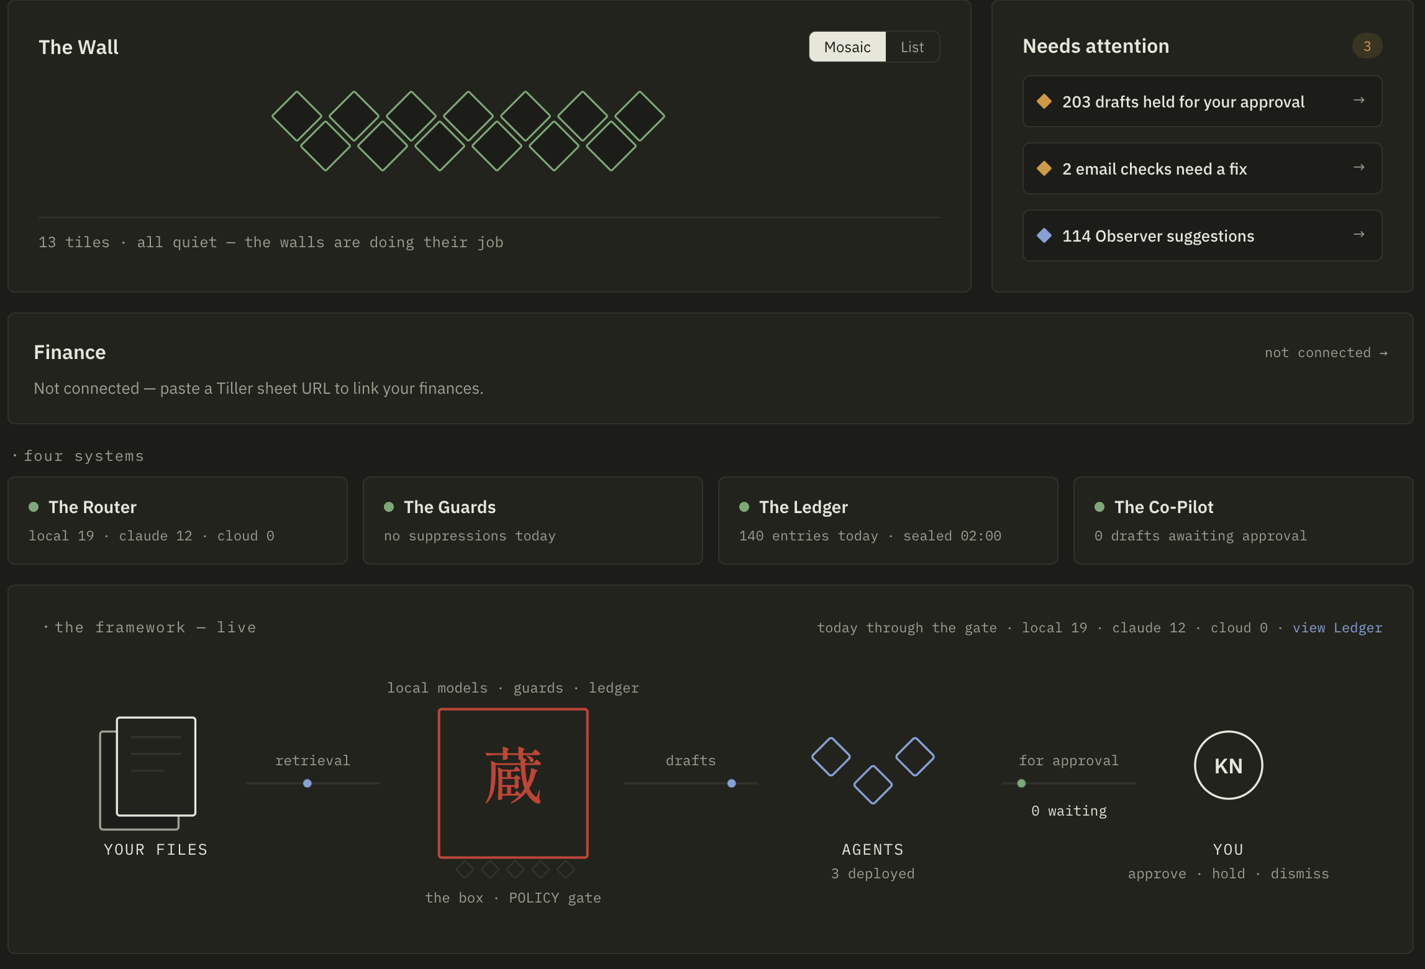Open The Ledger system card

click(888, 521)
